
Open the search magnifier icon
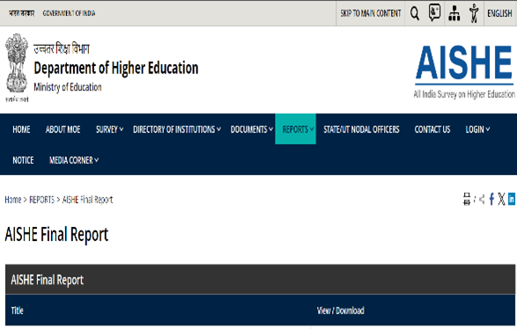coord(415,13)
